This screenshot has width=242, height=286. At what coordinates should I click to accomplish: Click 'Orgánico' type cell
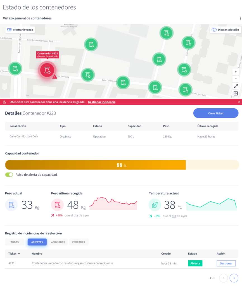coord(65,136)
